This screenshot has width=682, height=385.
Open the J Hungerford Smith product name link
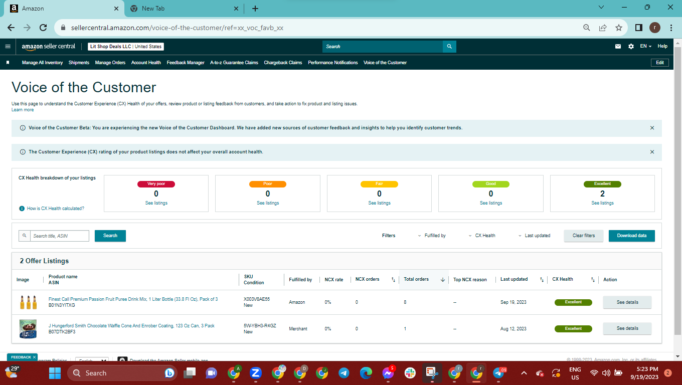pos(131,326)
